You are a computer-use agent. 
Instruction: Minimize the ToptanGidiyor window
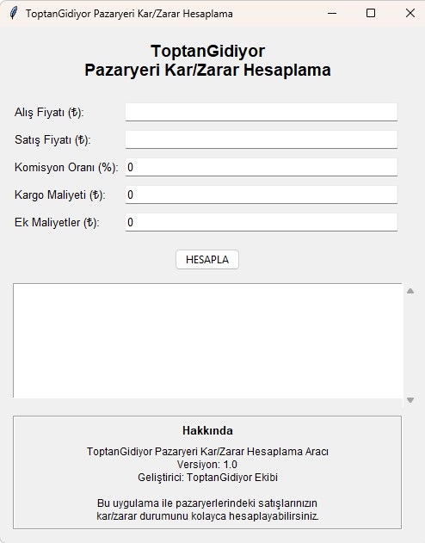[x=332, y=13]
